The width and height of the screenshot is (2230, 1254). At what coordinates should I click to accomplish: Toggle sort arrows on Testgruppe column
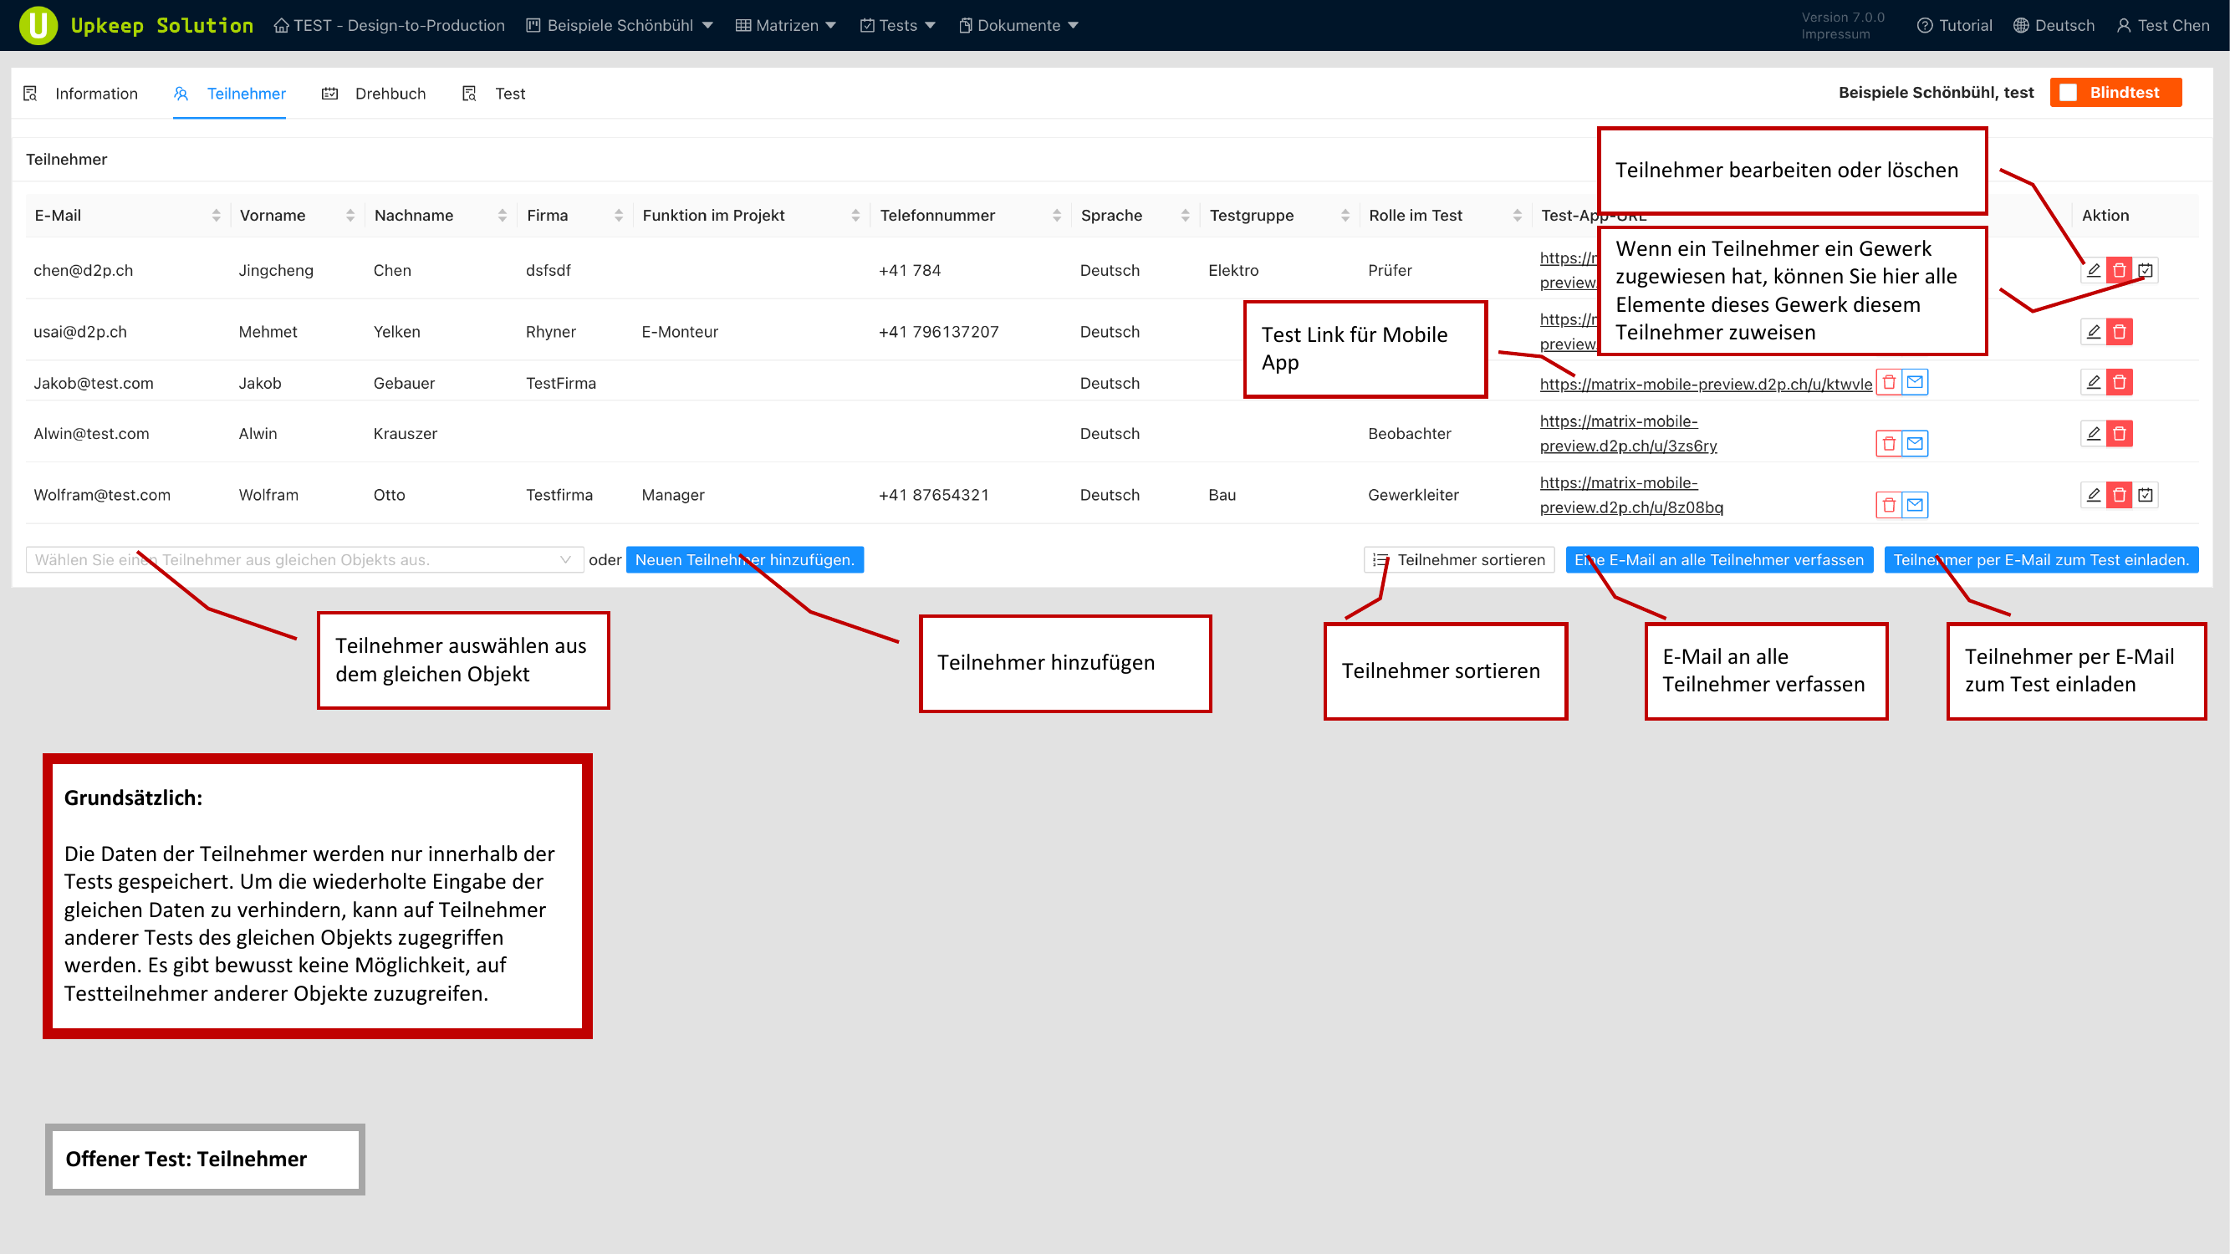(x=1345, y=216)
